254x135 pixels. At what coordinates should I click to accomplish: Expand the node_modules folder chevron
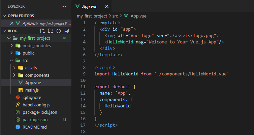point(11,46)
